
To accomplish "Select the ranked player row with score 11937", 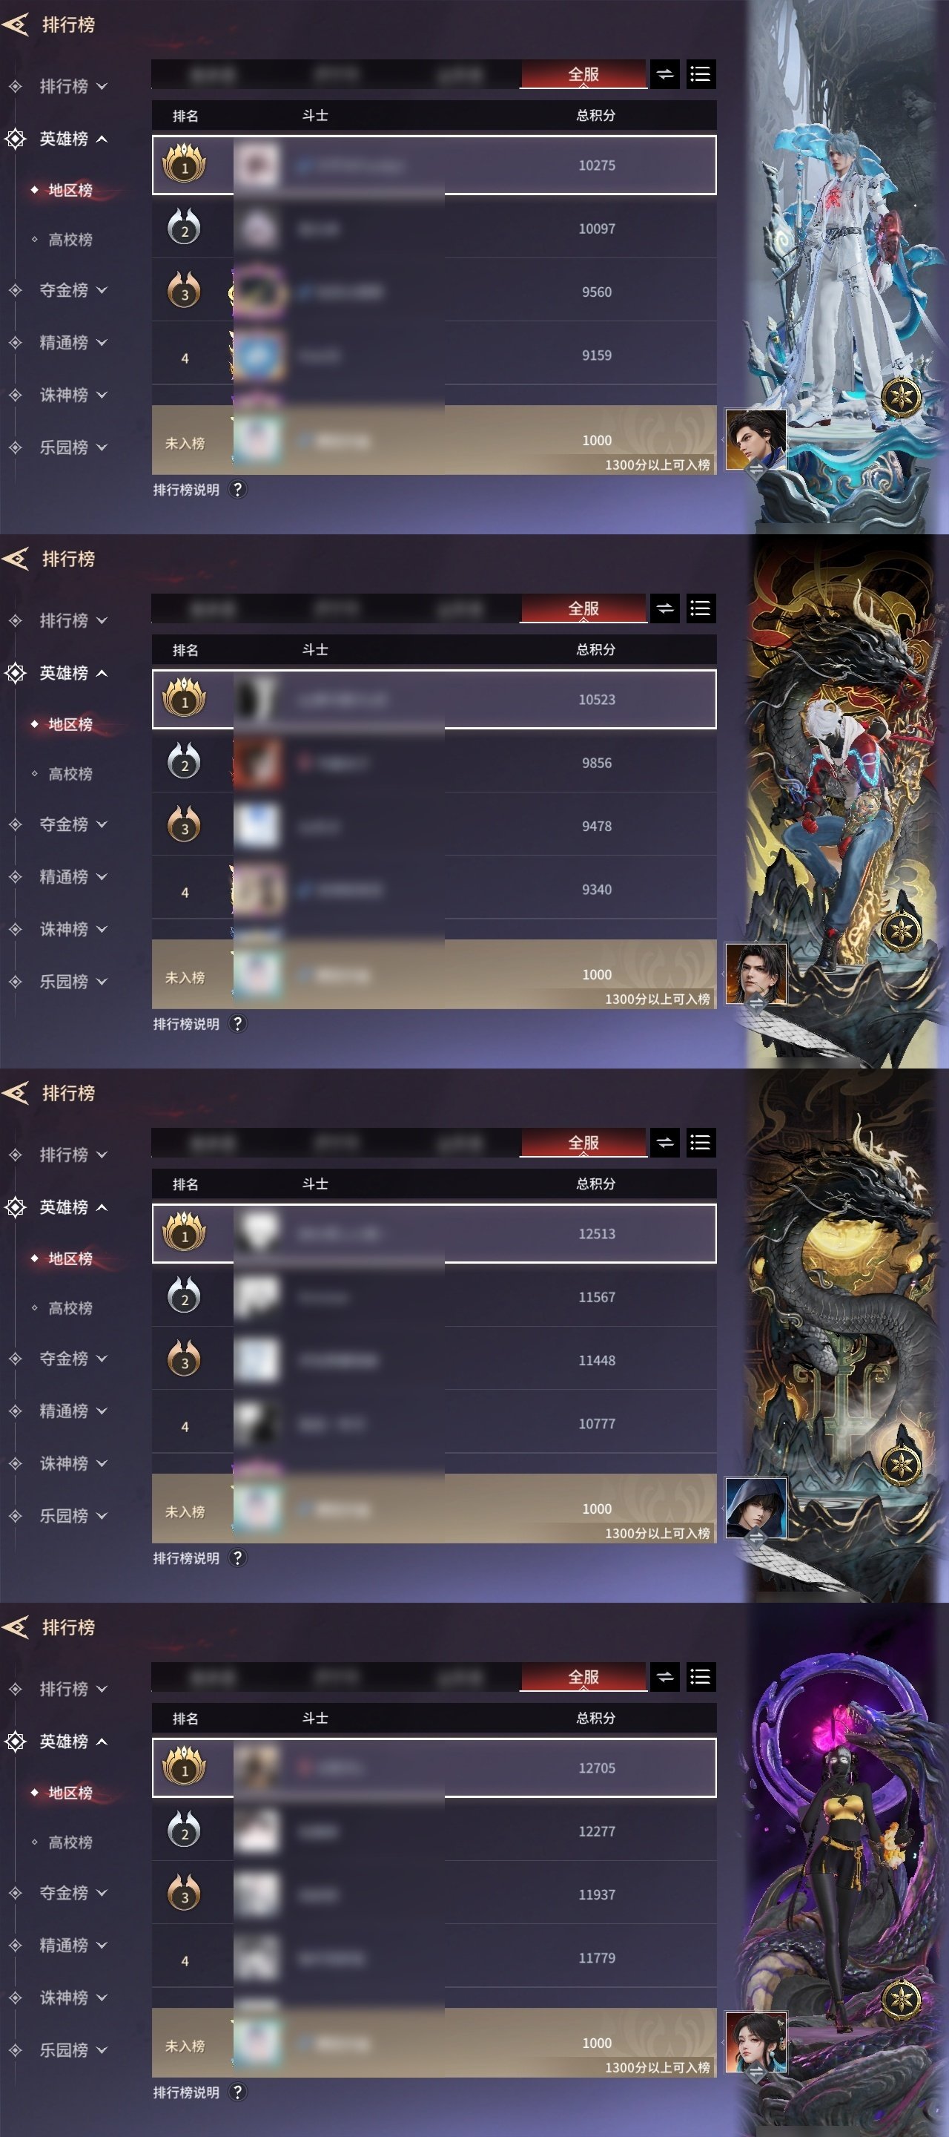I will point(434,1894).
